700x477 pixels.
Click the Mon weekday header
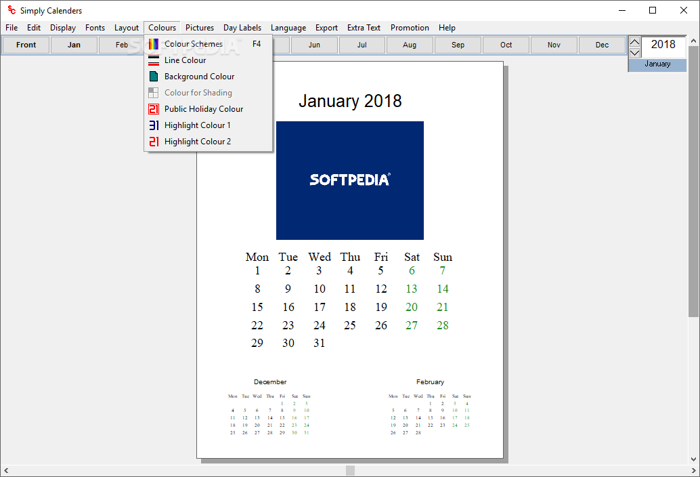(x=257, y=257)
